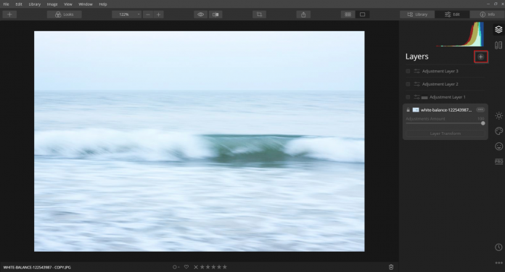Switch to the Info tab
This screenshot has height=272, width=505.
coord(488,15)
